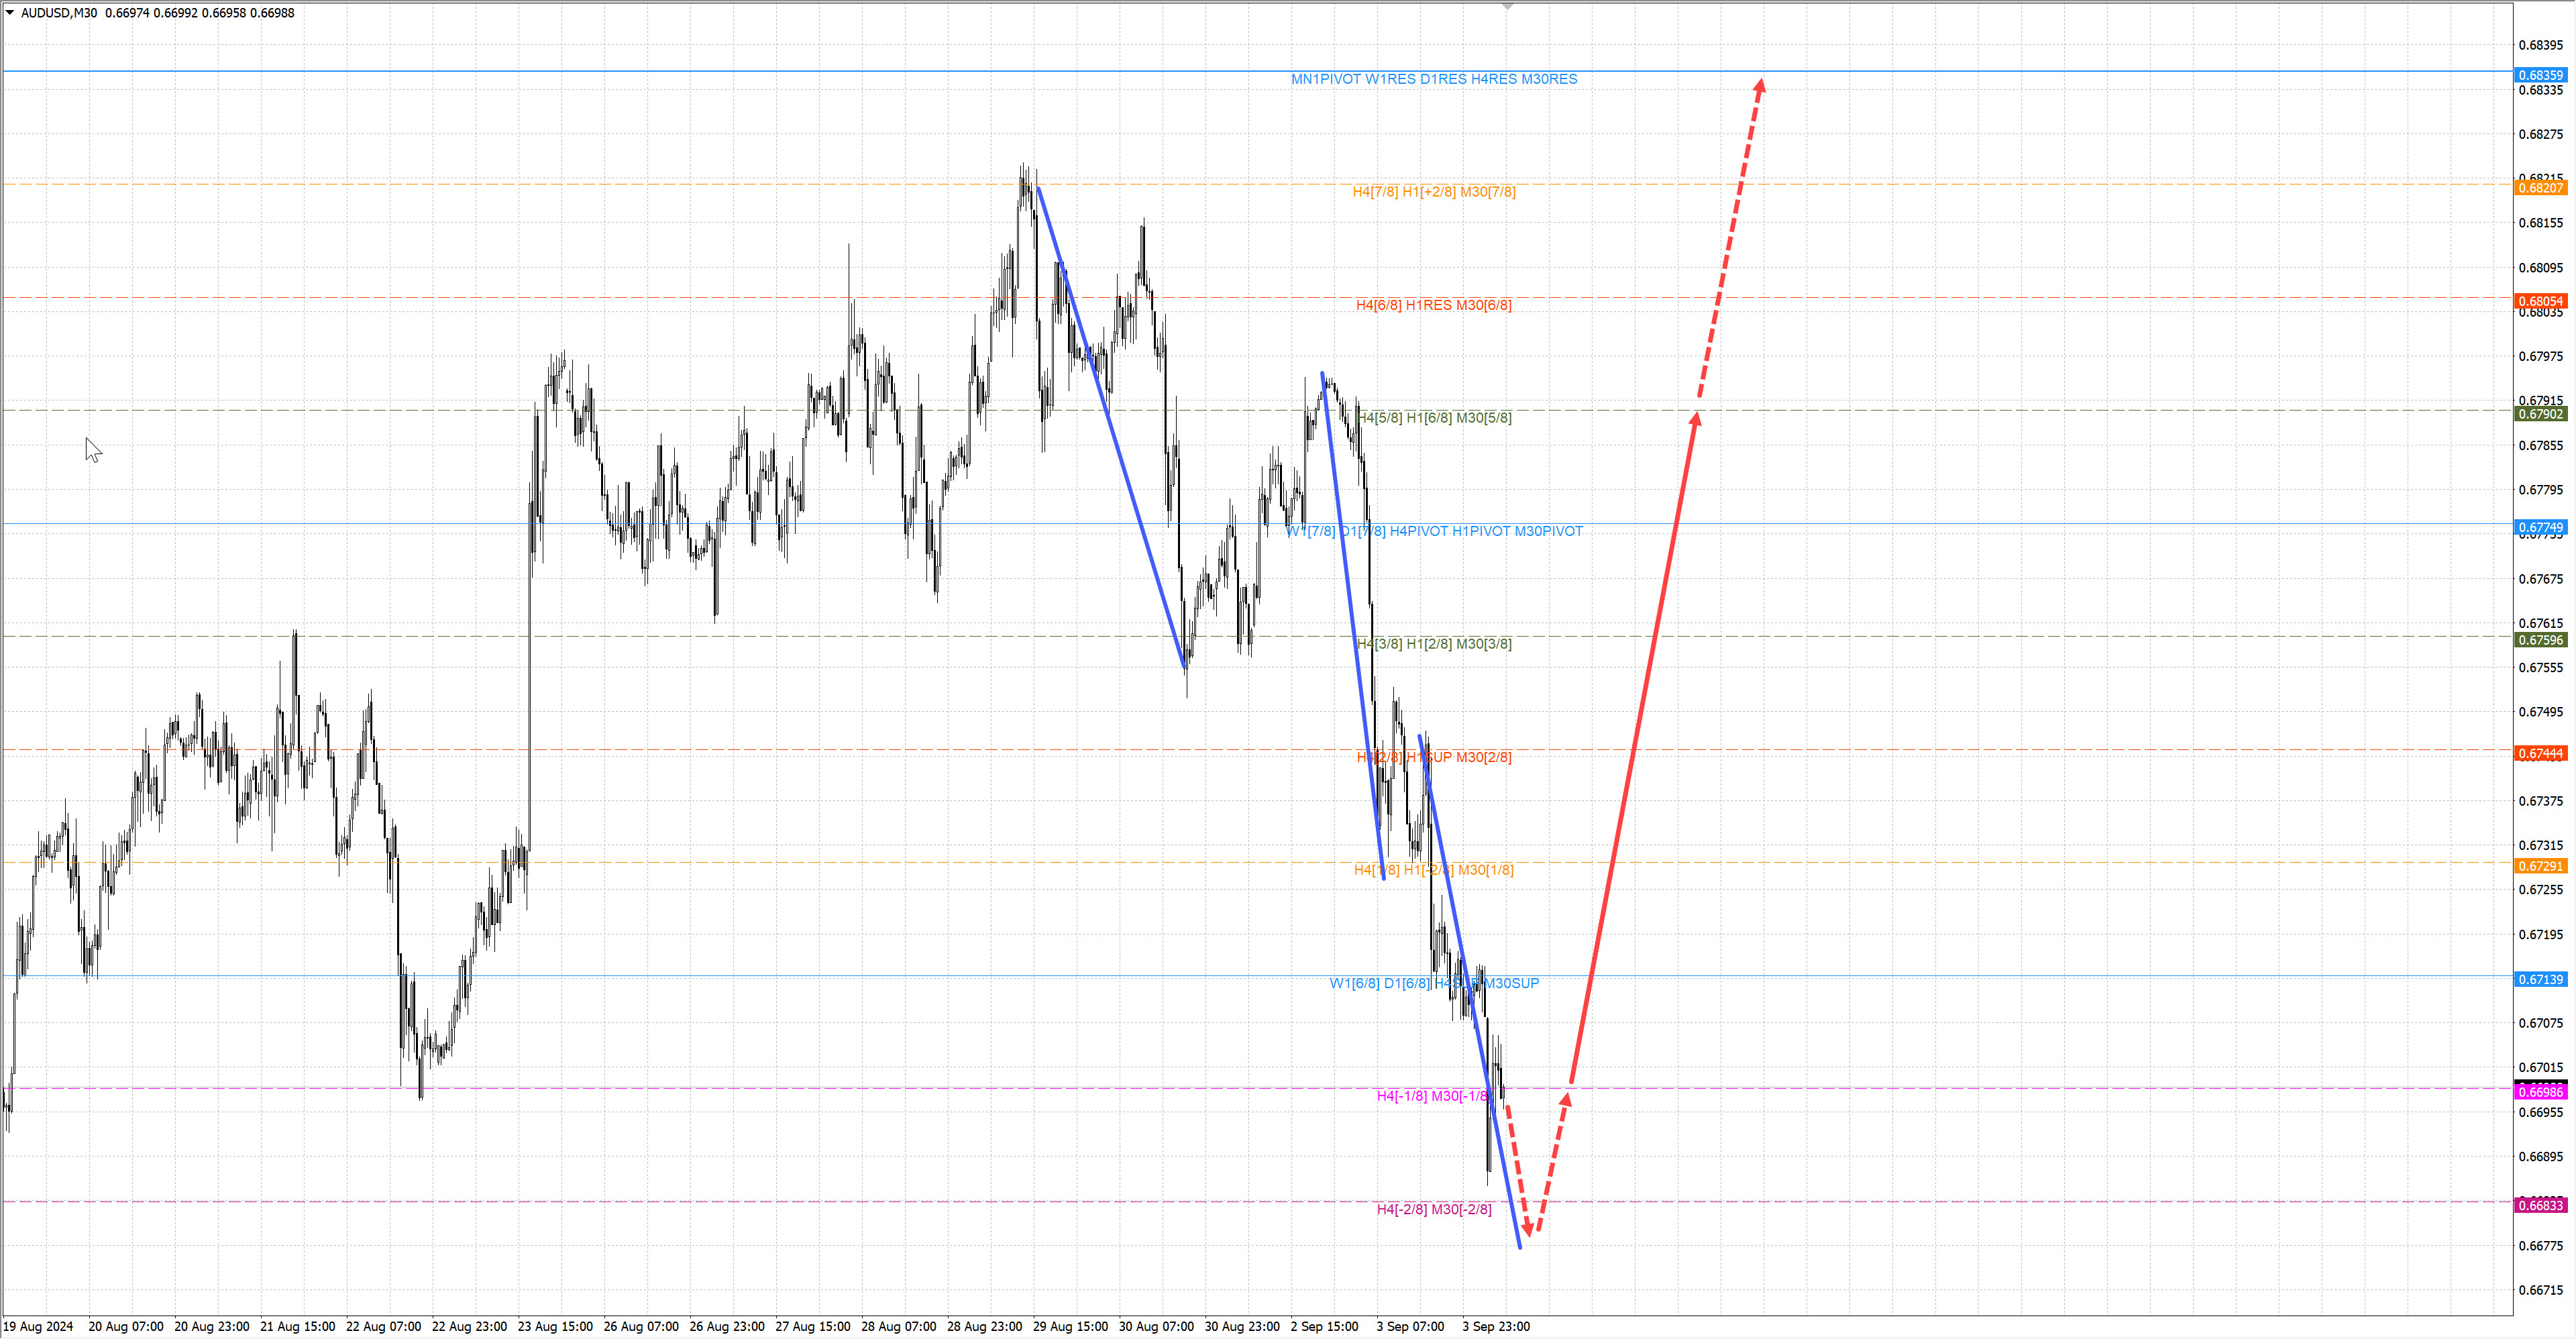Viewport: 2576px width, 1339px height.
Task: Select the 0.67596 green price label
Action: point(2540,640)
